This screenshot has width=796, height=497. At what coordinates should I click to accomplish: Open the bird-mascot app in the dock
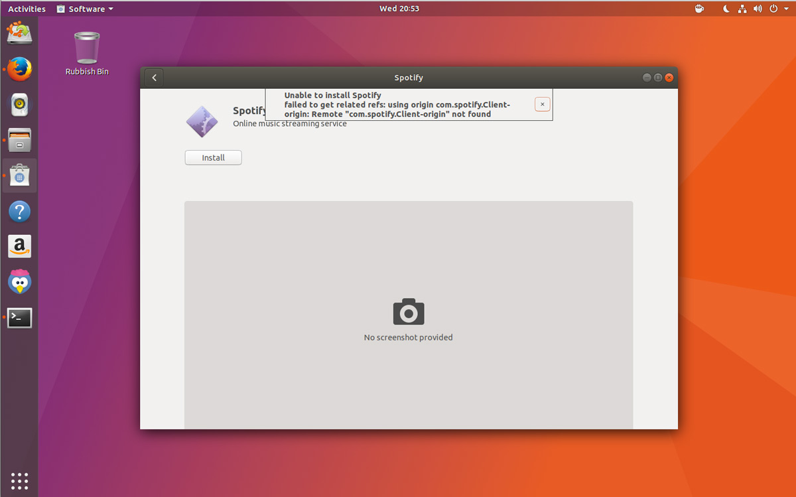pos(19,282)
